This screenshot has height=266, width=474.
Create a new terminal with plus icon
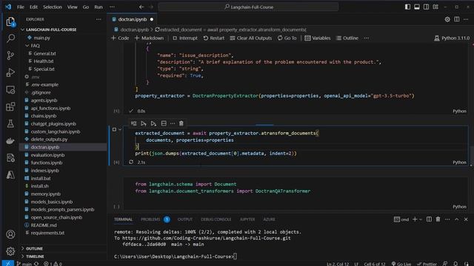415,219
